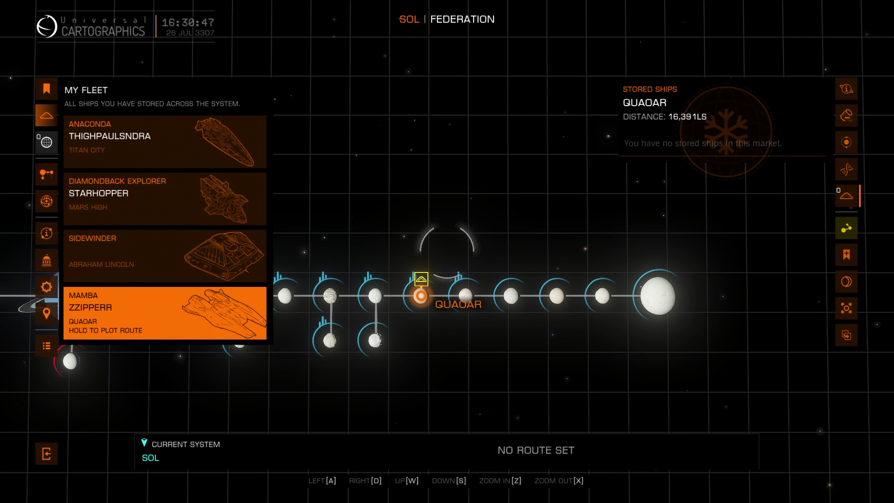Select the Diamondback Explorer Starhopper card
This screenshot has height=503, width=894.
click(165, 199)
